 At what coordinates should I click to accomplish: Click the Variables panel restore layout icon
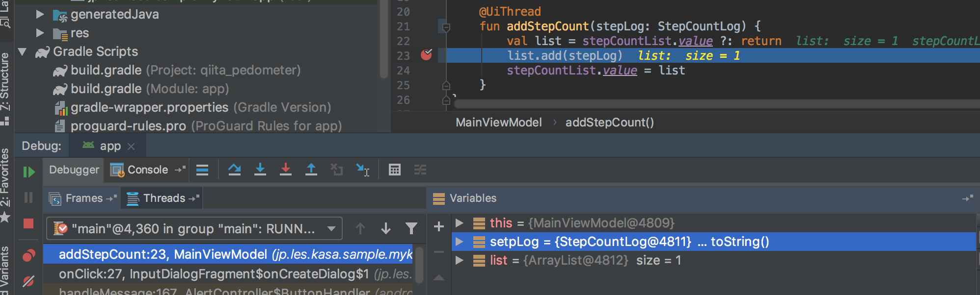point(967,198)
